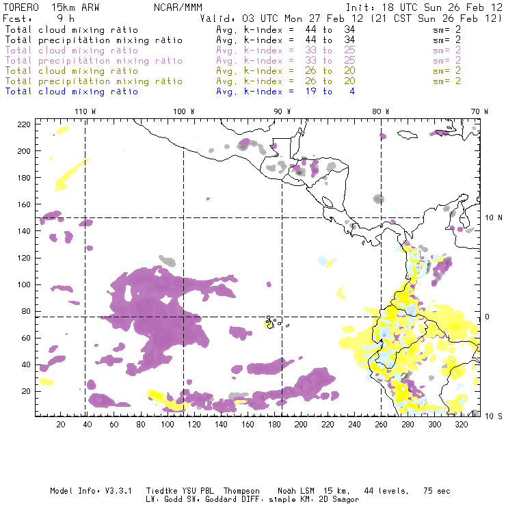Viewport: 506px width, 506px height.
Task: Click the large purple cloud mass near 100 W
Action: [160, 318]
